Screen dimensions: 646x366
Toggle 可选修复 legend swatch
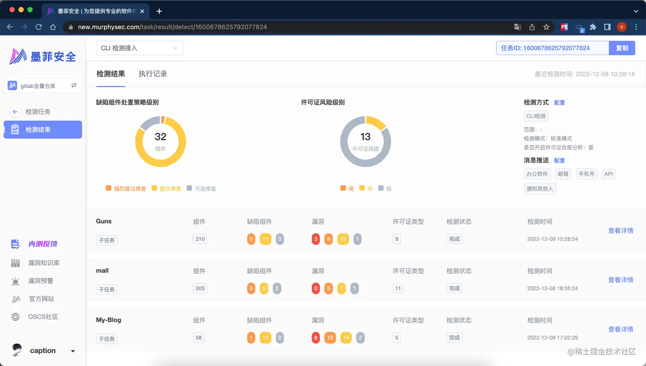click(189, 188)
